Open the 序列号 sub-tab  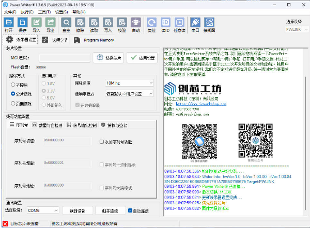coord(19,125)
